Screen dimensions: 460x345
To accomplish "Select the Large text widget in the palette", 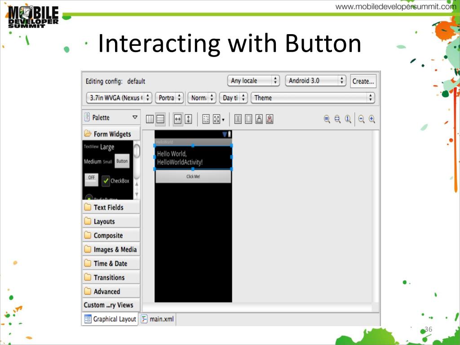I will [x=107, y=147].
